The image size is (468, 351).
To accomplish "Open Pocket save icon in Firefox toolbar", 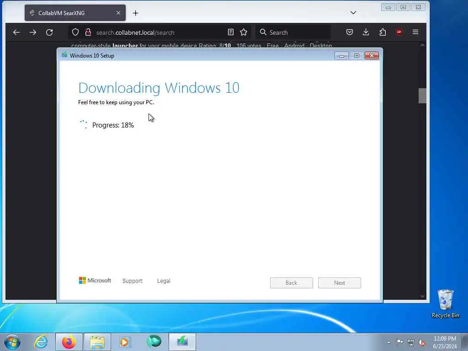I will [350, 32].
